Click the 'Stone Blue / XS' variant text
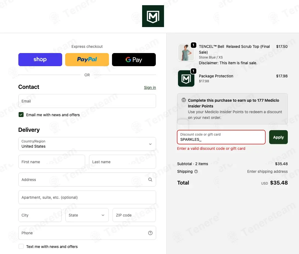299x254 pixels. click(x=211, y=57)
